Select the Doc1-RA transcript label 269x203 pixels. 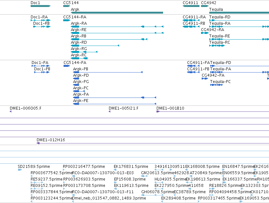pos(39,17)
